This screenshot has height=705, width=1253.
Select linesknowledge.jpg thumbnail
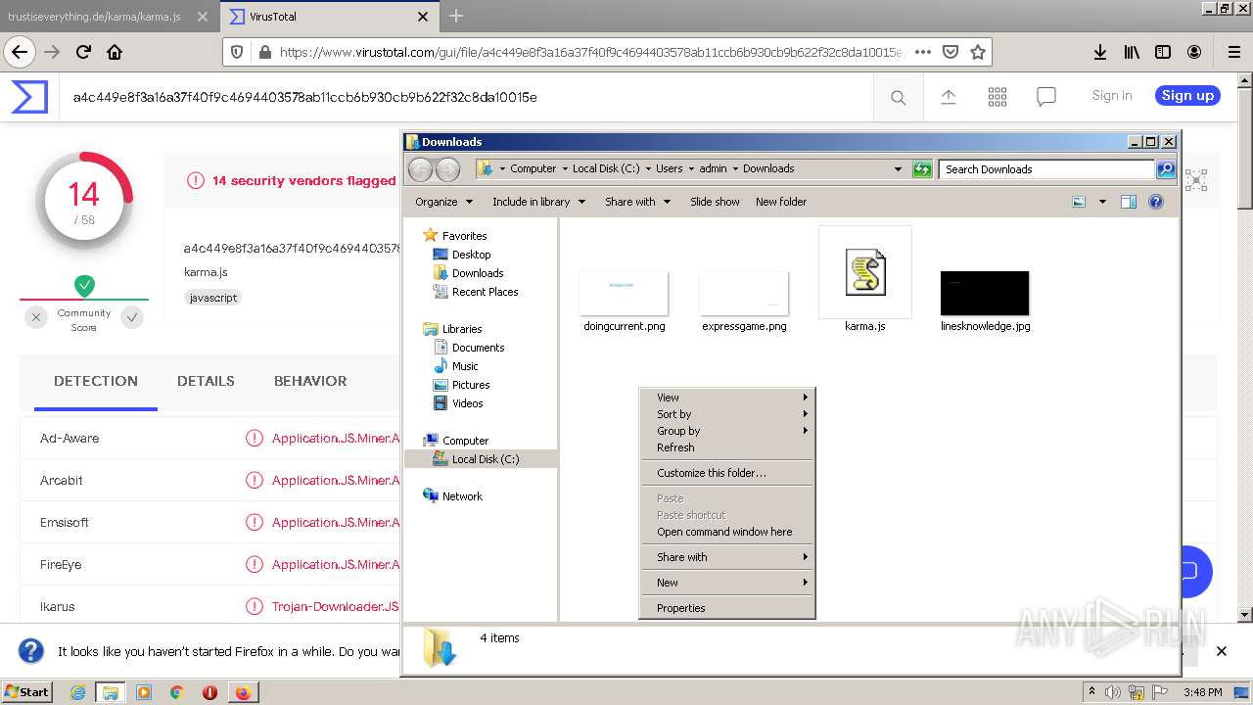[985, 293]
